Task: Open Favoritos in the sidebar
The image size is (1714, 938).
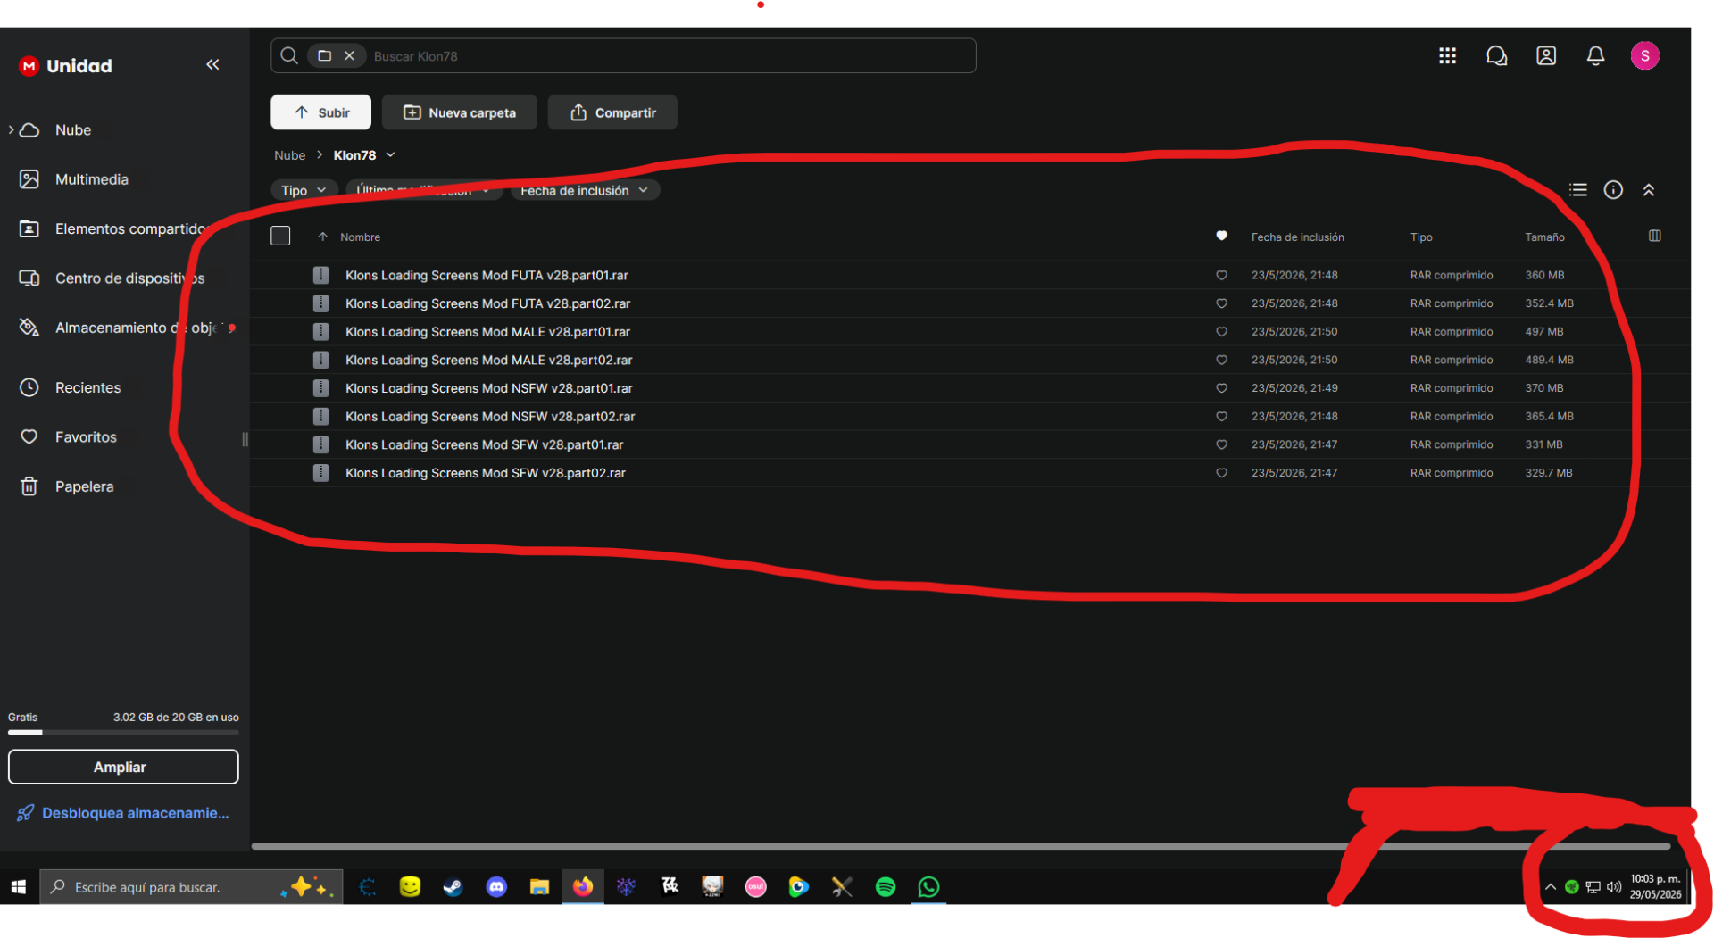Action: point(86,436)
